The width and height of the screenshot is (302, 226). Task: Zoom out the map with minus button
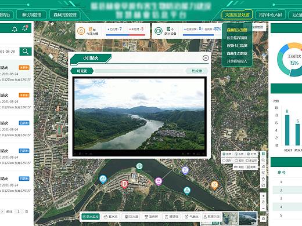(263, 209)
